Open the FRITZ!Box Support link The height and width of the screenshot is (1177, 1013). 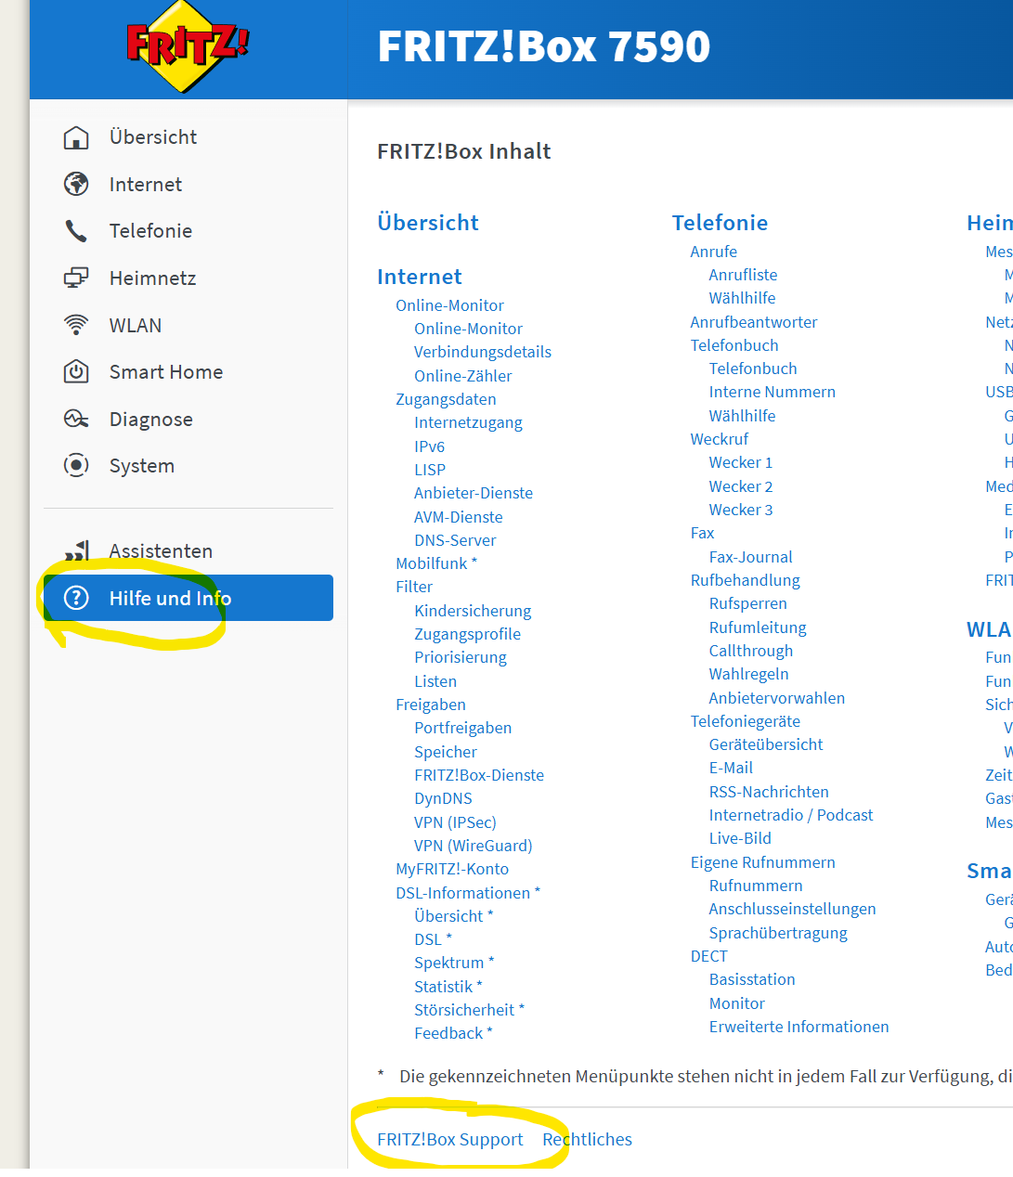coord(450,1140)
